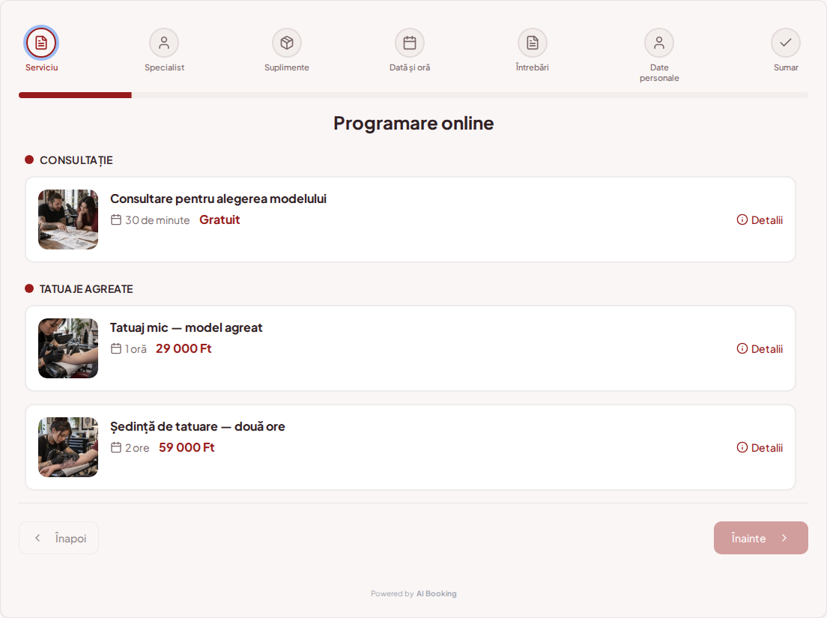827x618 pixels.
Task: Go to the Sumar checkmark icon
Action: [786, 43]
